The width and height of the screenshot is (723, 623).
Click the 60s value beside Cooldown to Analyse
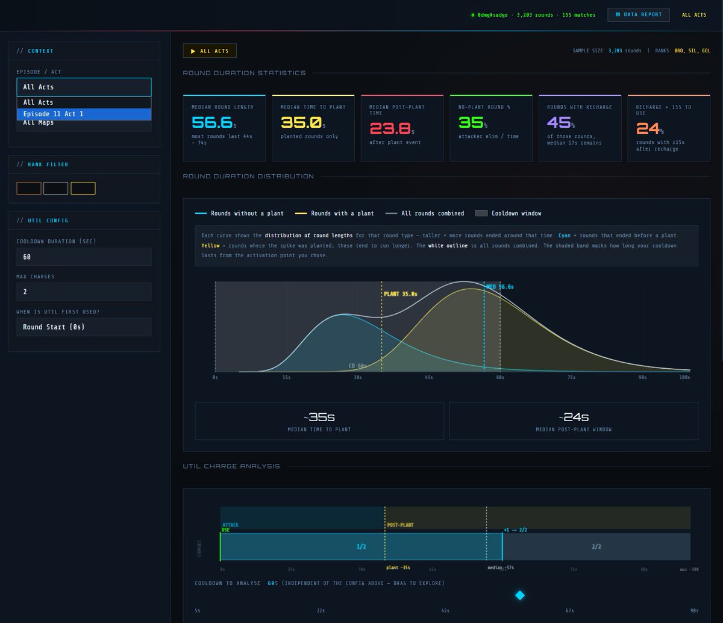point(273,583)
